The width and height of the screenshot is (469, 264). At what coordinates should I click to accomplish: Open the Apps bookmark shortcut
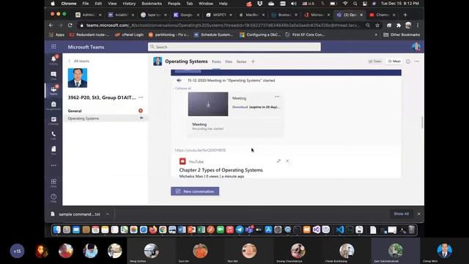[x=57, y=34]
